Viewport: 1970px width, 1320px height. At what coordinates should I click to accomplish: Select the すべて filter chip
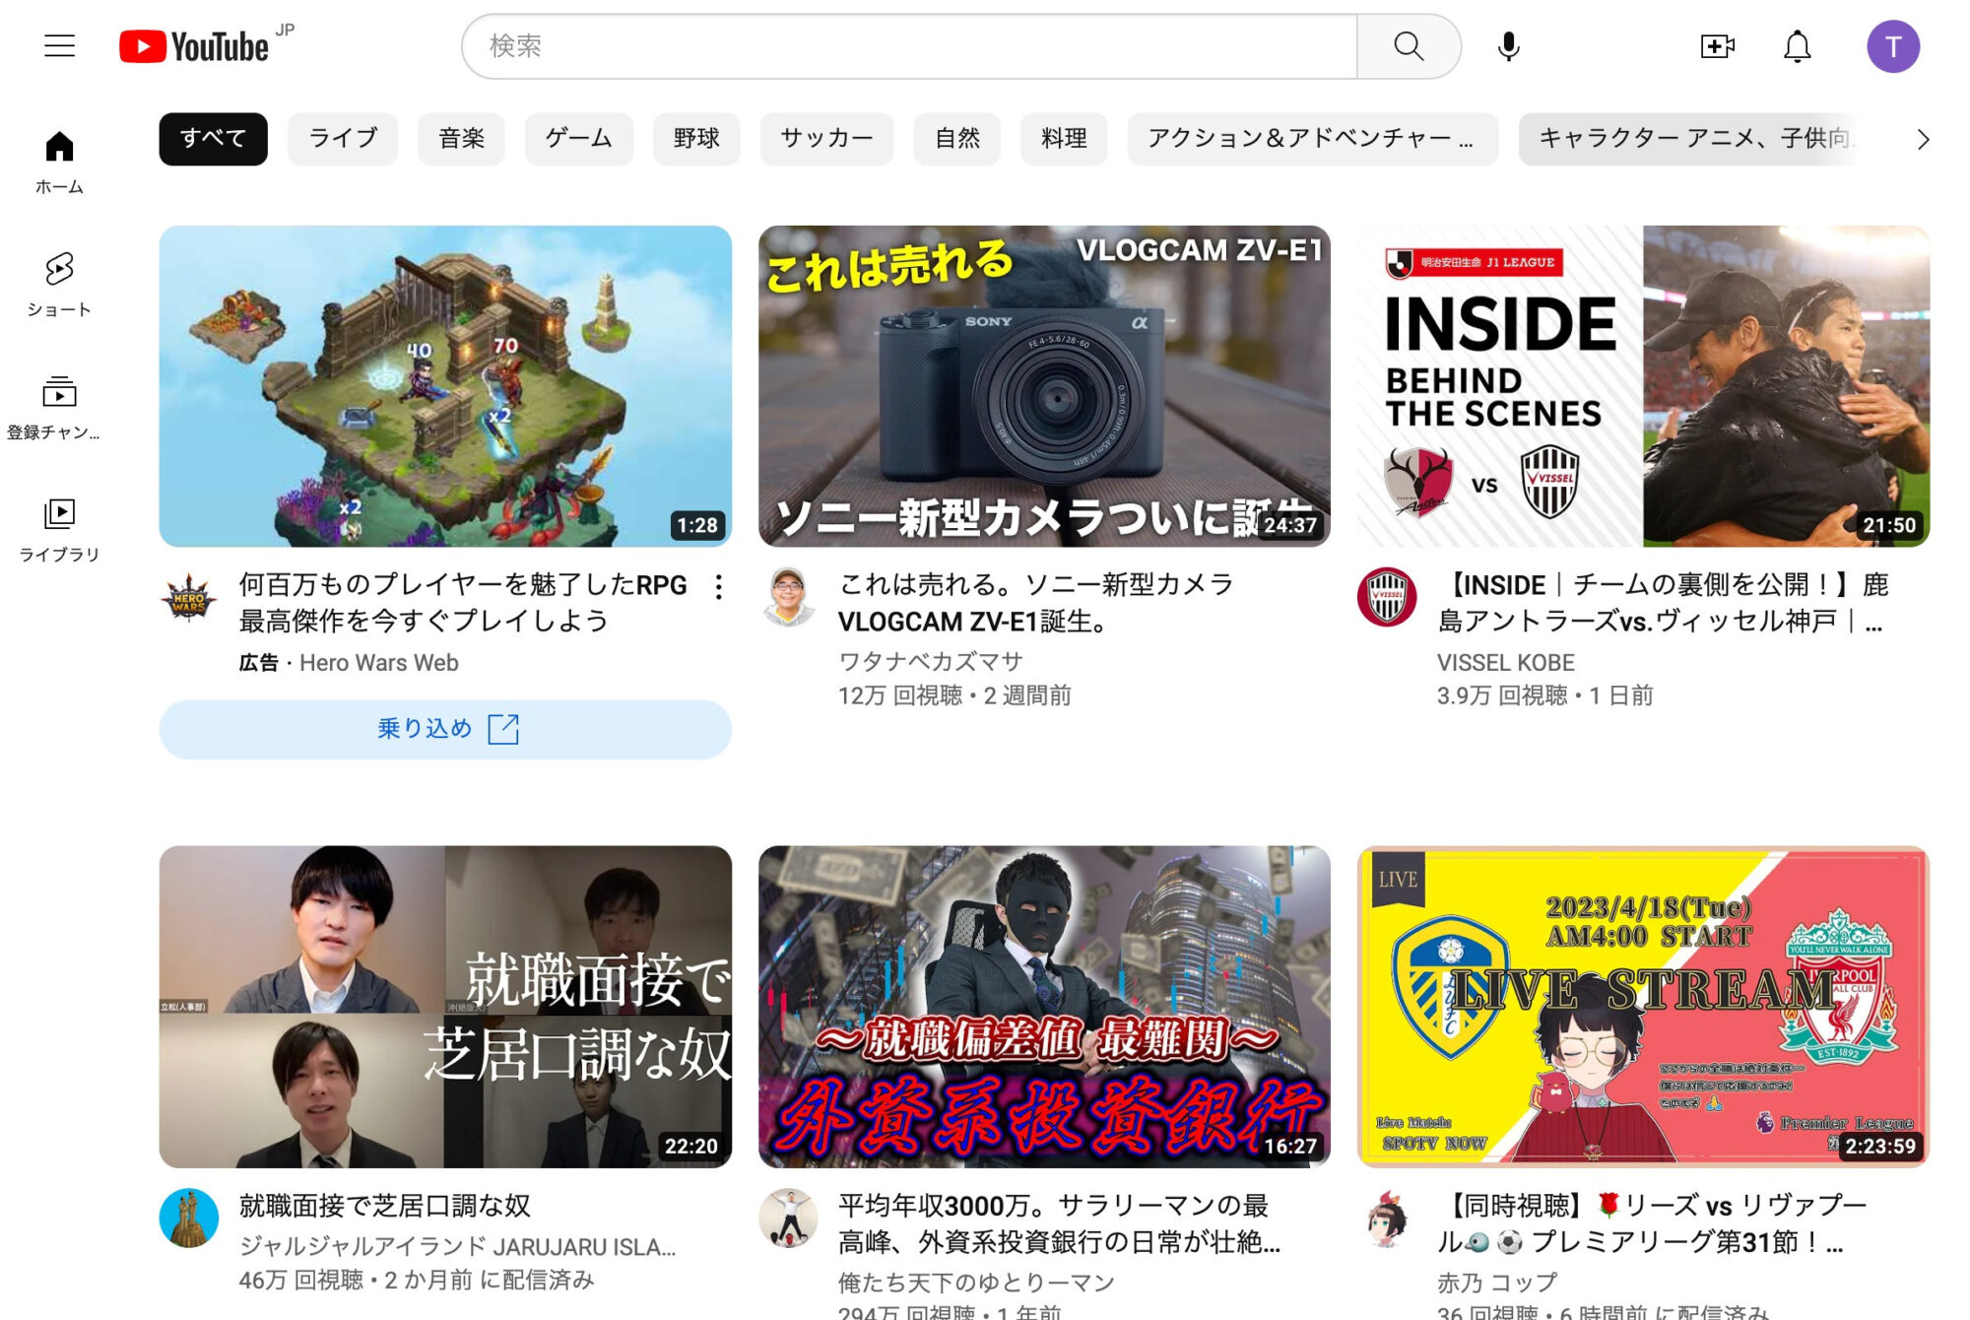point(213,138)
